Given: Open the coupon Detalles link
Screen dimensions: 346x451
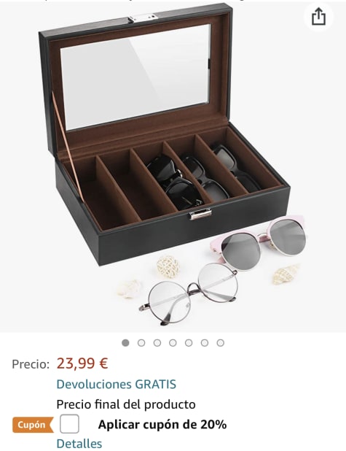Looking at the screenshot, I should [x=79, y=444].
